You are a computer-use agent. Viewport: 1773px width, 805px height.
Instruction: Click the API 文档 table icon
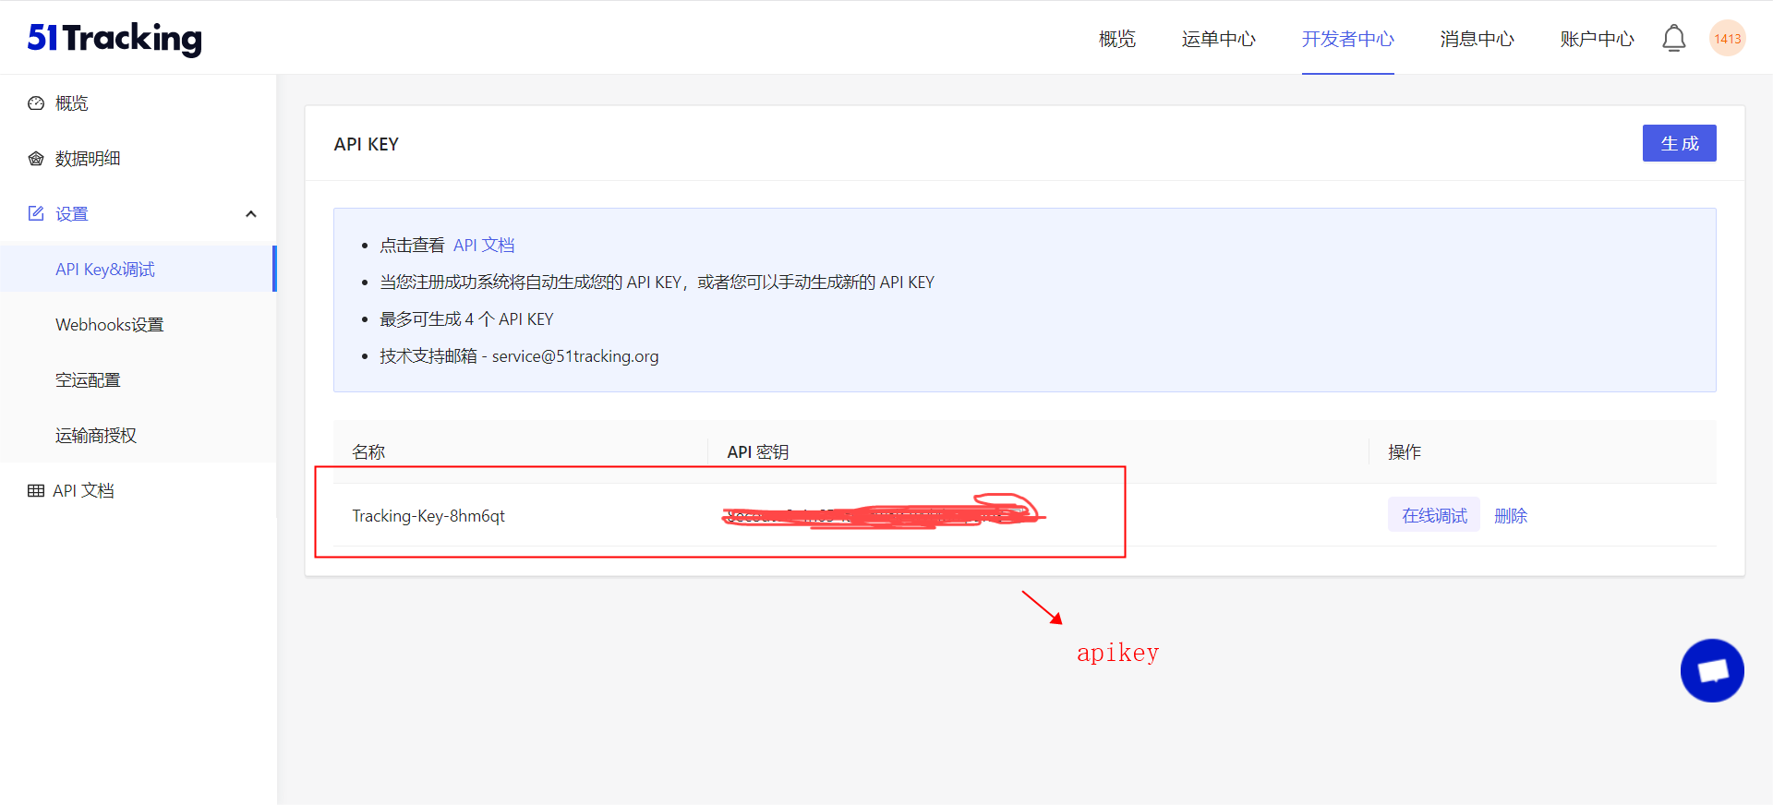(x=36, y=490)
